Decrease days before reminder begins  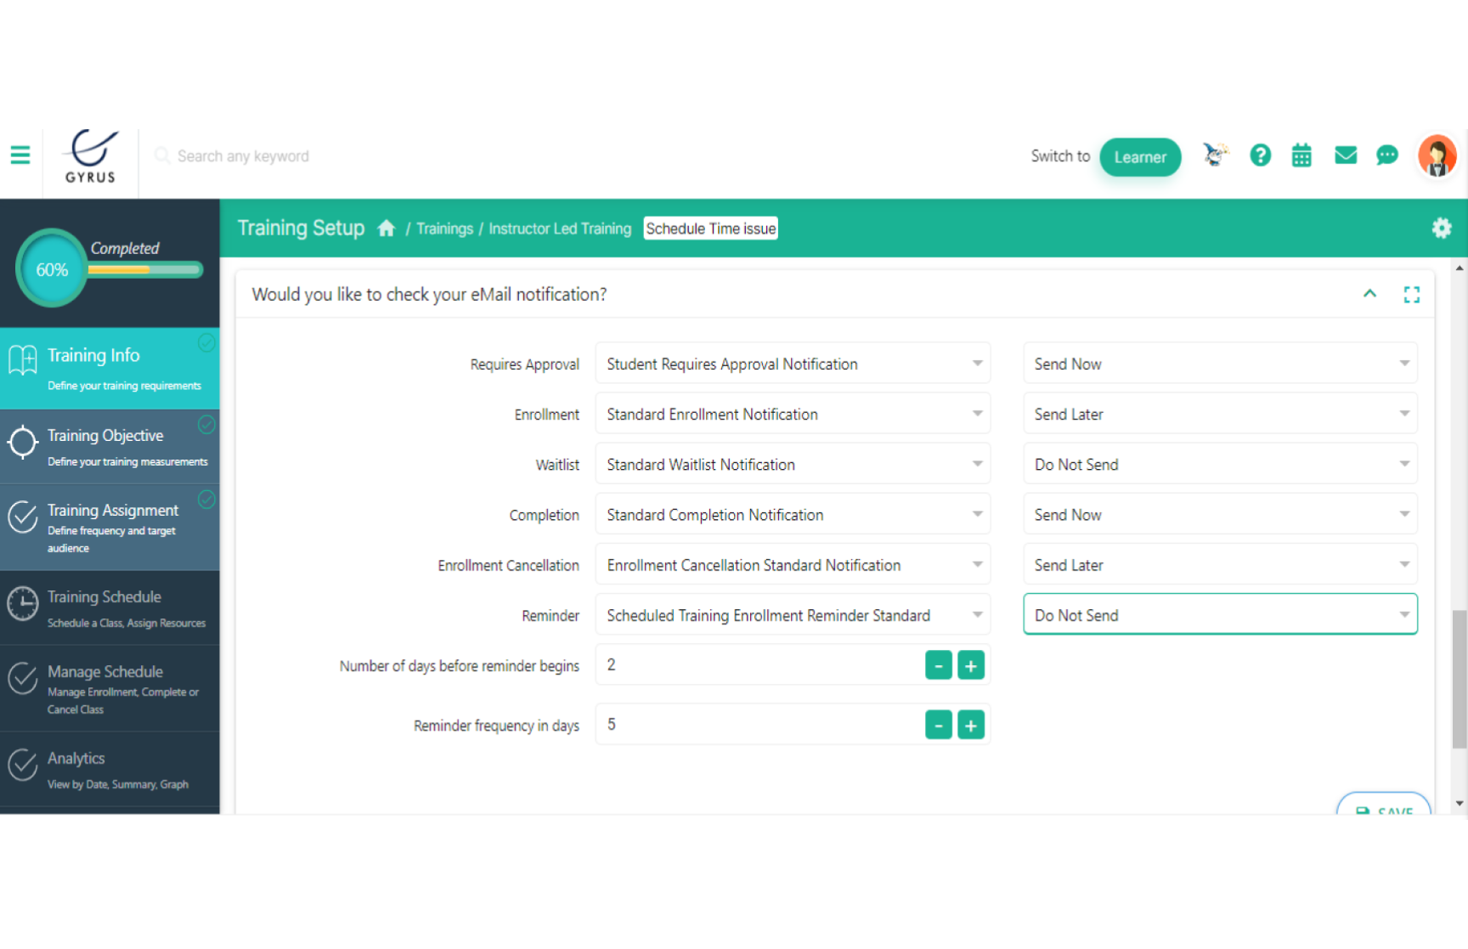click(x=939, y=665)
